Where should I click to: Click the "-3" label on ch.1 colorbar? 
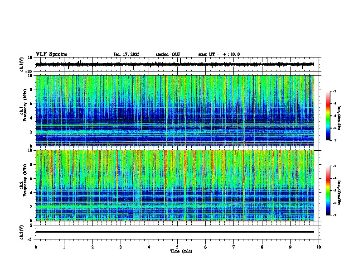click(x=335, y=91)
